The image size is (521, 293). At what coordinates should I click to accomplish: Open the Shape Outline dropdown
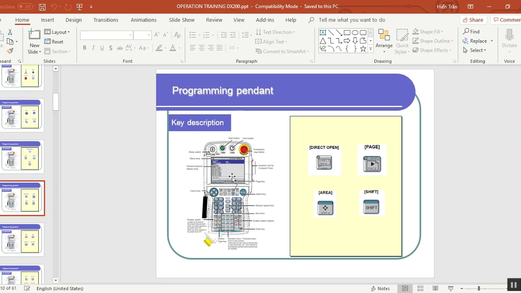[x=433, y=41]
